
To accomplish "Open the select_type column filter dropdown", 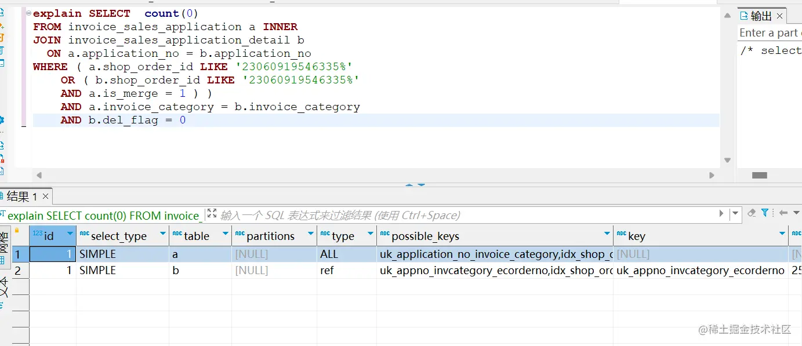I will (x=162, y=234).
